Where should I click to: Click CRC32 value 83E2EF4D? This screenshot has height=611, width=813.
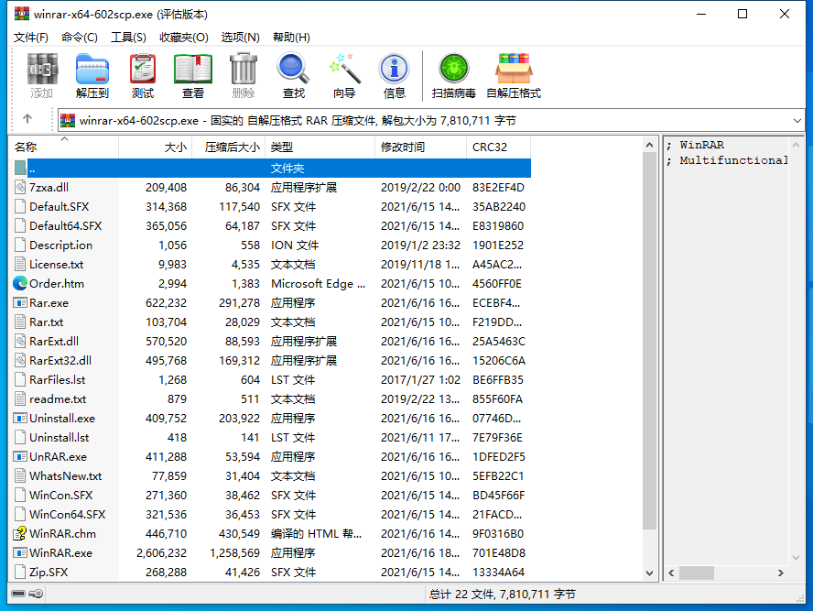pos(498,187)
